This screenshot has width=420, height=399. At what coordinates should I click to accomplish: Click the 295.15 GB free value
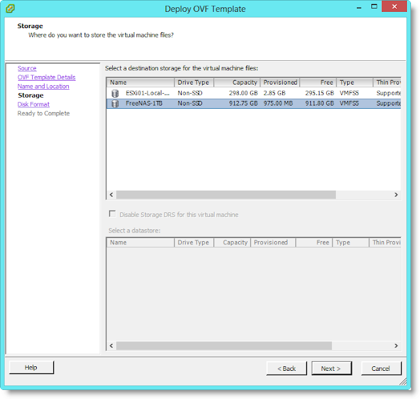[x=320, y=93]
